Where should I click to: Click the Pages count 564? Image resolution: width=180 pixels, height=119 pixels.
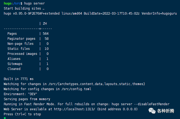point(45,34)
